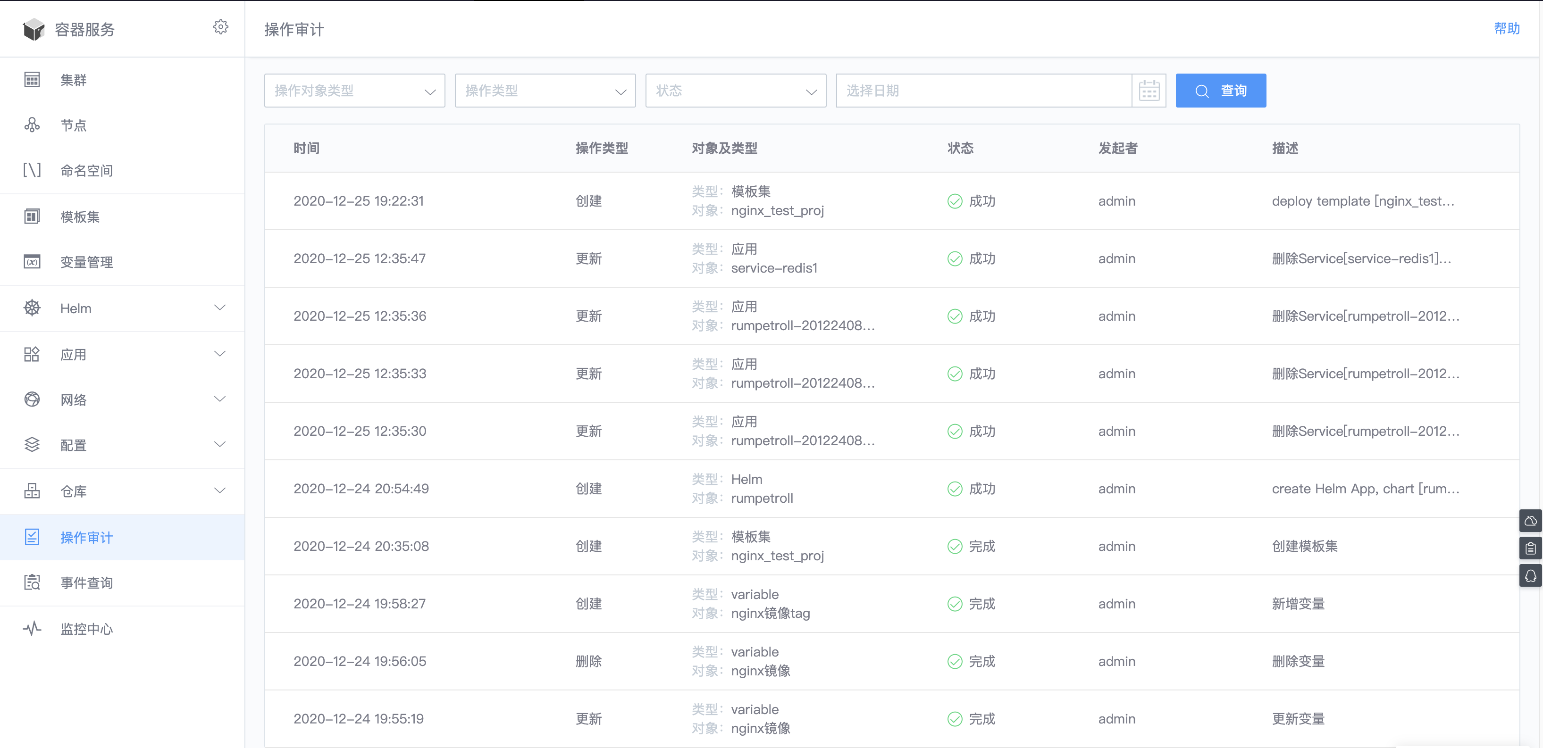Open the calendar date picker icon

pos(1149,91)
